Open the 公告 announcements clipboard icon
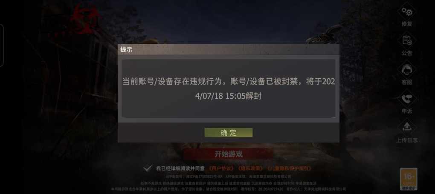The width and height of the screenshot is (435, 194). click(x=407, y=41)
